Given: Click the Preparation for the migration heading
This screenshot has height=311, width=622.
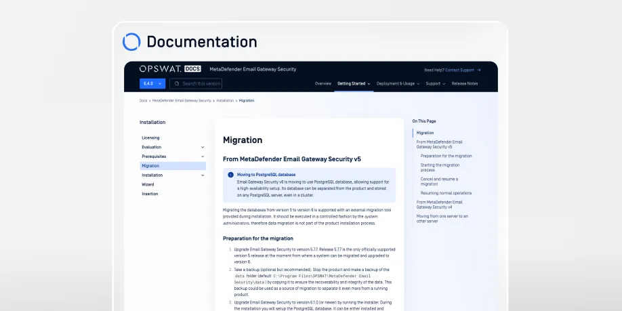Looking at the screenshot, I should (x=258, y=239).
